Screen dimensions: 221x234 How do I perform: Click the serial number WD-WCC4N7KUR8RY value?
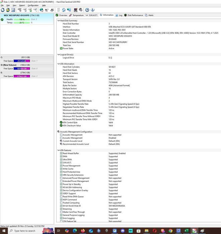(118, 42)
